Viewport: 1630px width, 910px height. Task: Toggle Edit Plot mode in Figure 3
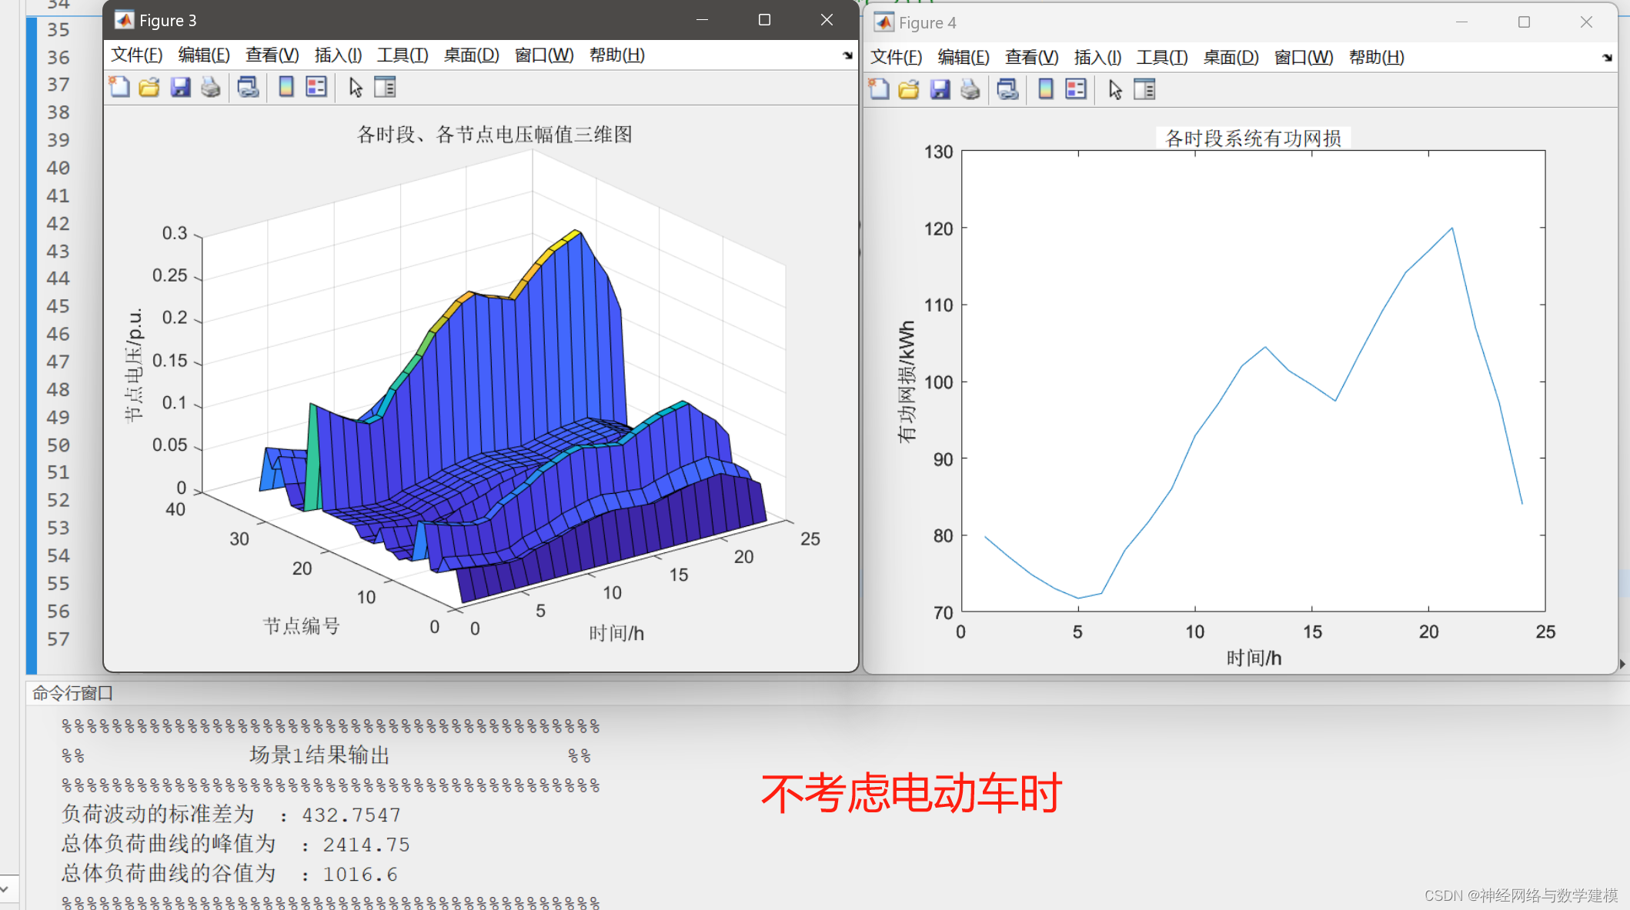click(355, 87)
